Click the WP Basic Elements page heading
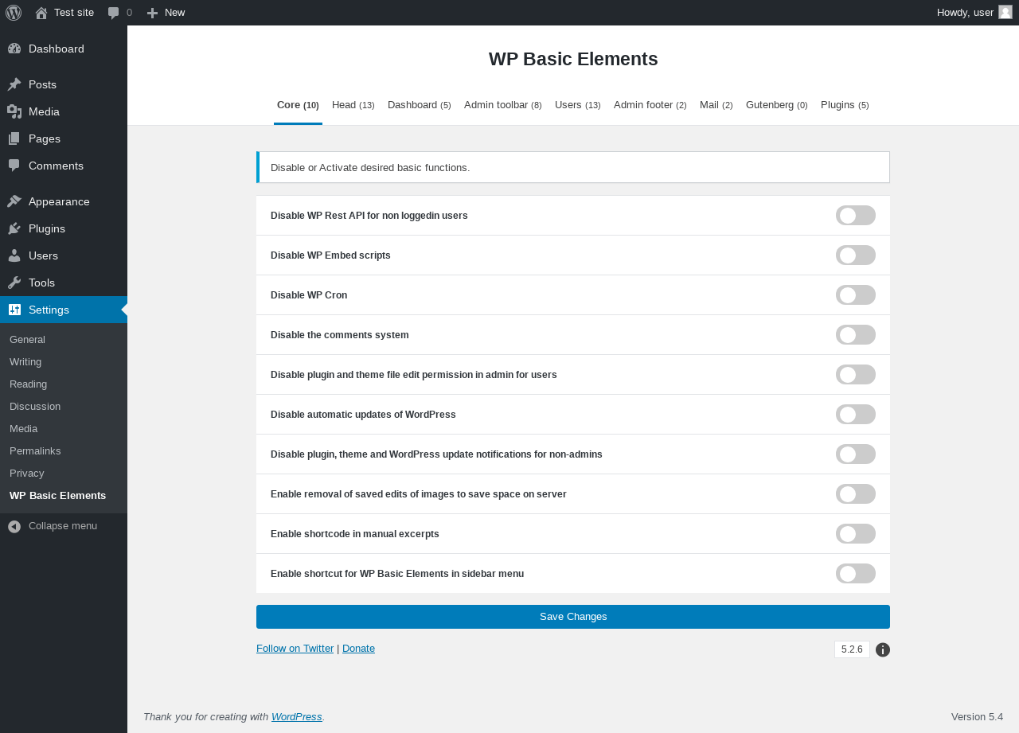 pyautogui.click(x=573, y=59)
